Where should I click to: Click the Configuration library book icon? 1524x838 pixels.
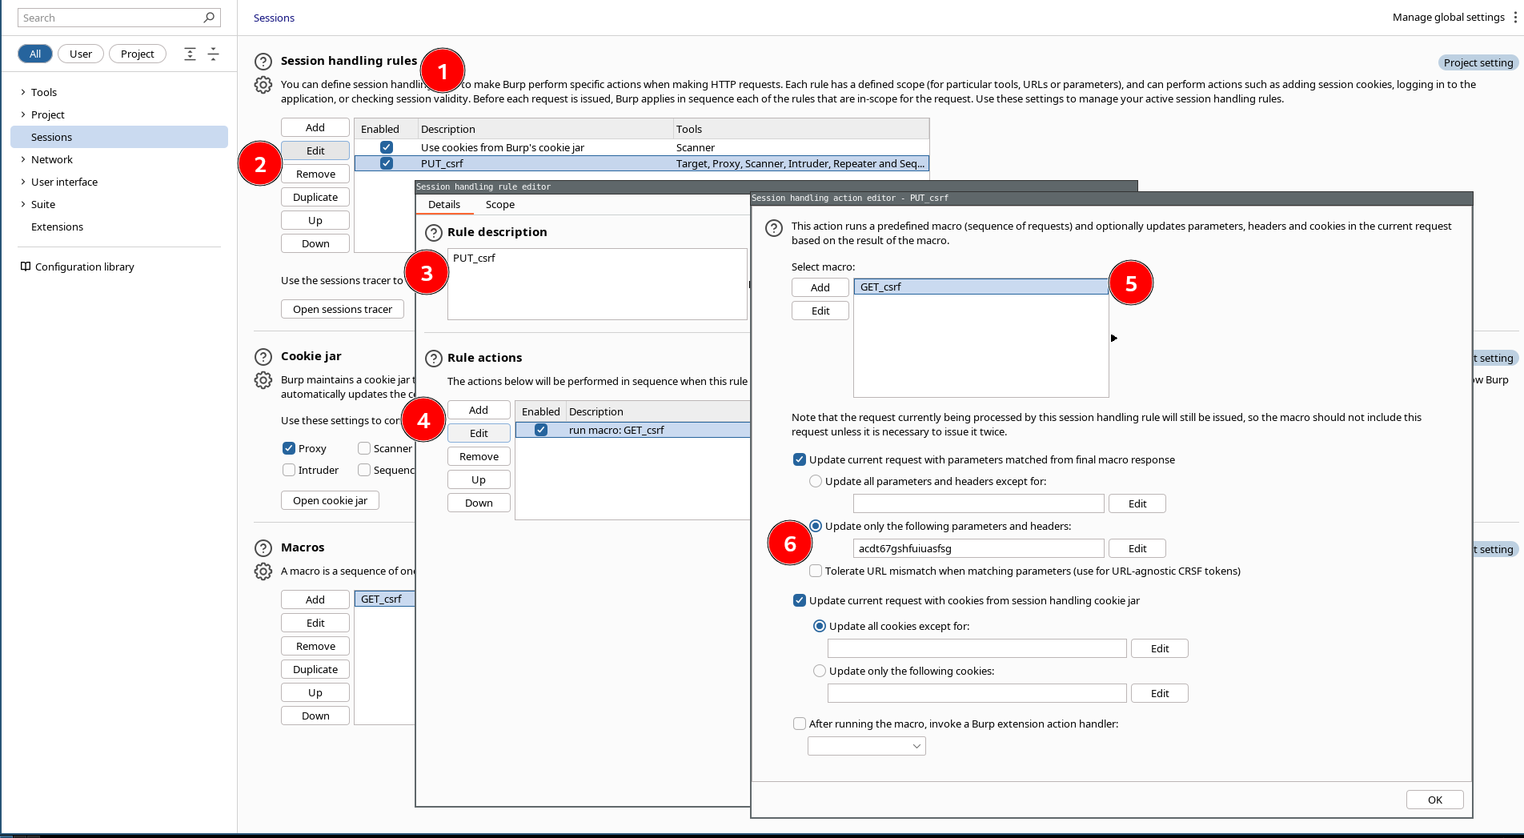26,267
